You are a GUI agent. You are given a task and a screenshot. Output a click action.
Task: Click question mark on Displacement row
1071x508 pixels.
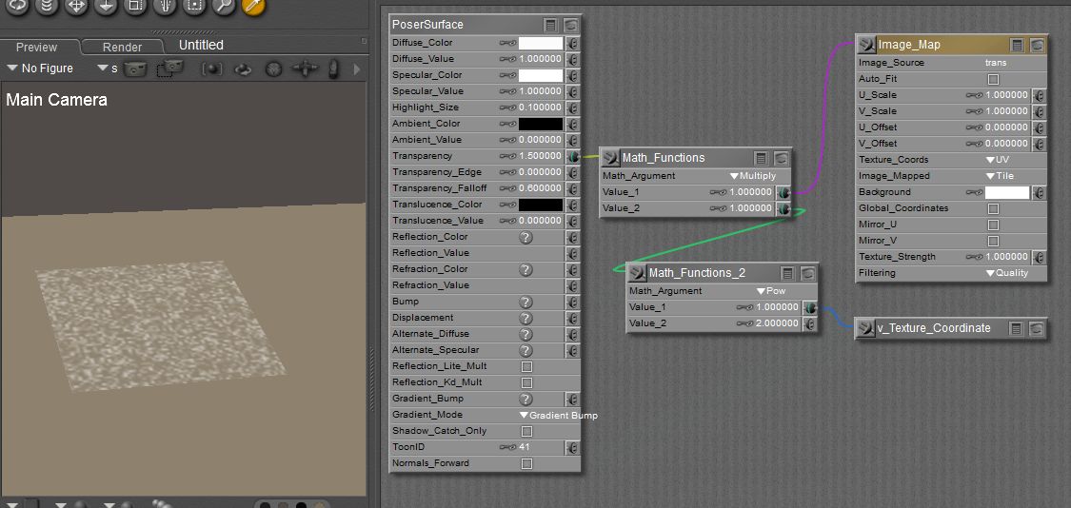click(x=526, y=318)
